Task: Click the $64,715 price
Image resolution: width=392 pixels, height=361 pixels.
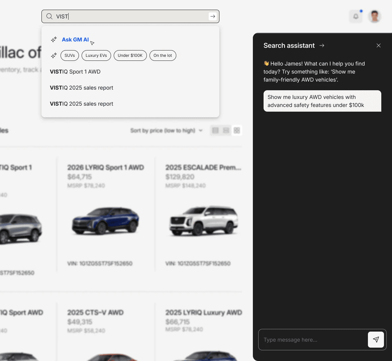Action: point(80,177)
